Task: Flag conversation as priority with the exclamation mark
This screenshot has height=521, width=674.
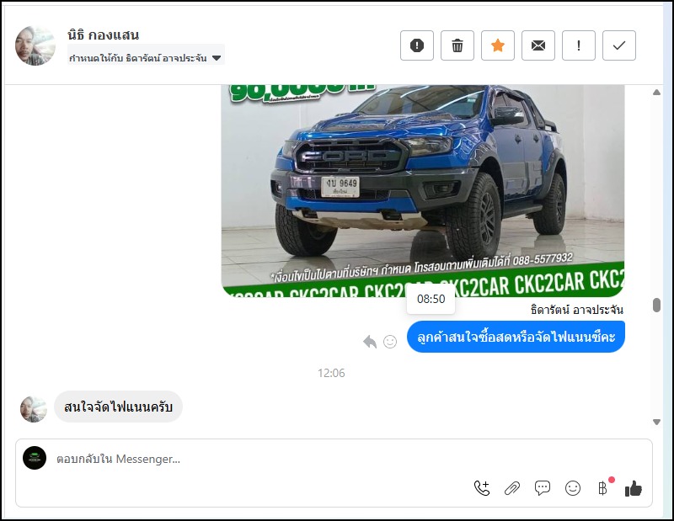Action: tap(579, 45)
